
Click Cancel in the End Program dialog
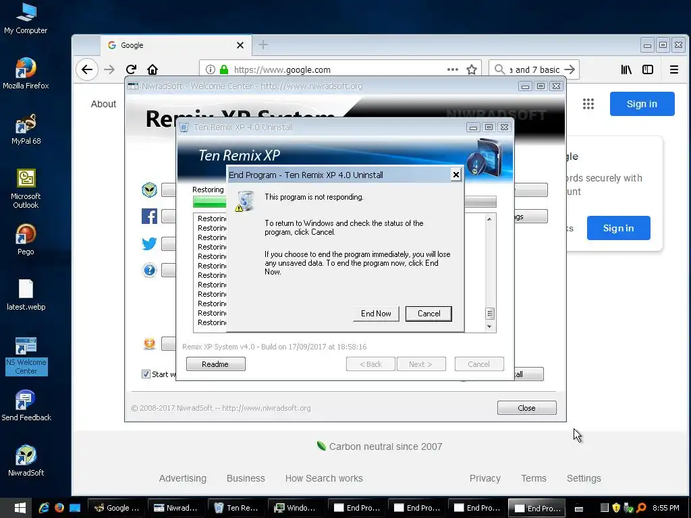tap(429, 314)
